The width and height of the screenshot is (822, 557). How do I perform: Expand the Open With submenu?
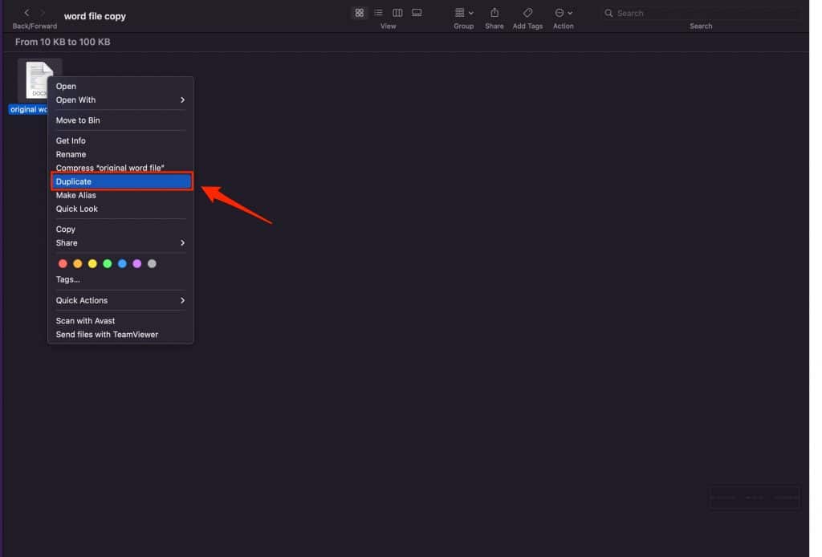coord(120,100)
